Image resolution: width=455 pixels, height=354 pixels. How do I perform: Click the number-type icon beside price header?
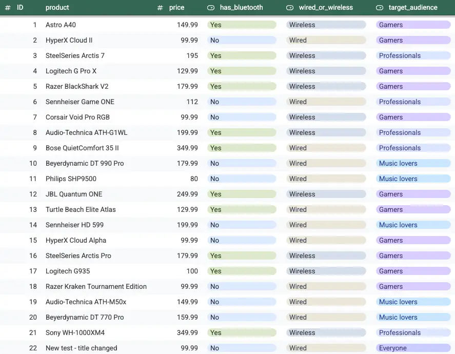[160, 8]
